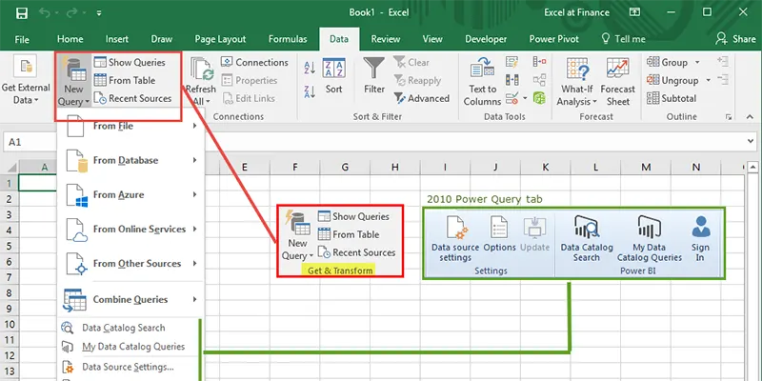Open the Ribbon Display Options button
Viewport: 762px width, 381px height.
(x=634, y=12)
